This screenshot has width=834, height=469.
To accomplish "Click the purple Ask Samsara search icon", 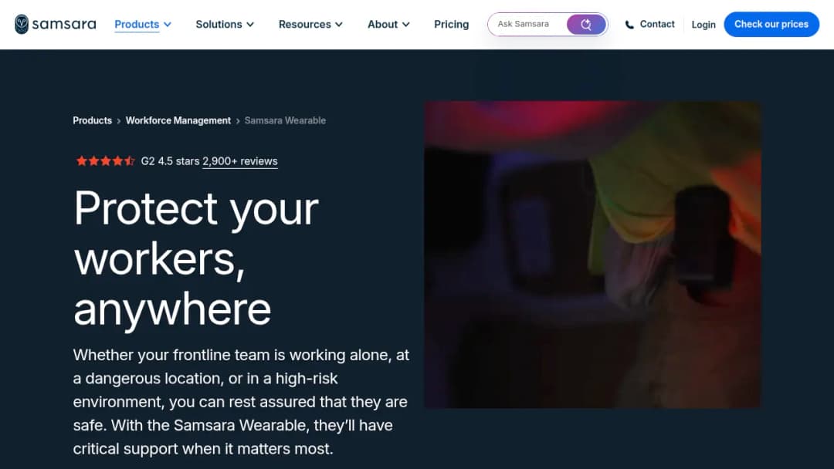I will (585, 25).
